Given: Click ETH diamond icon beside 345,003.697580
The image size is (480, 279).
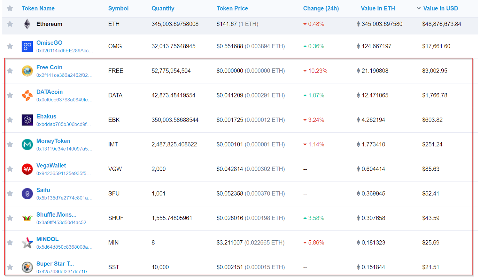Looking at the screenshot, I should [358, 24].
